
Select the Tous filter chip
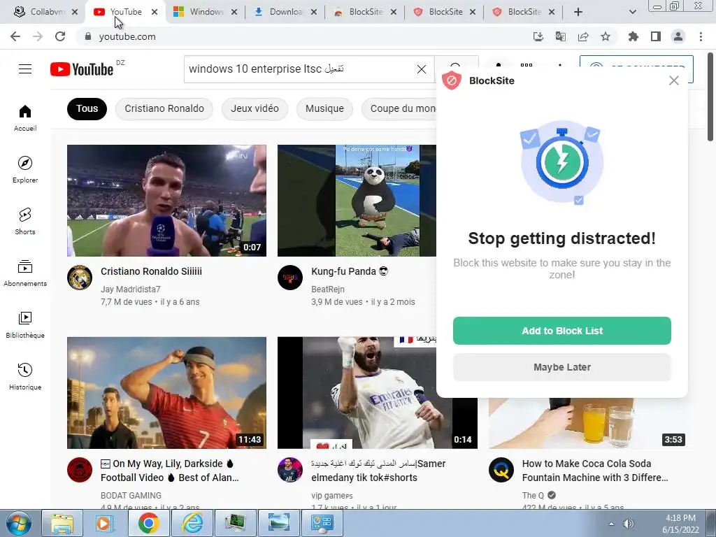pos(87,108)
